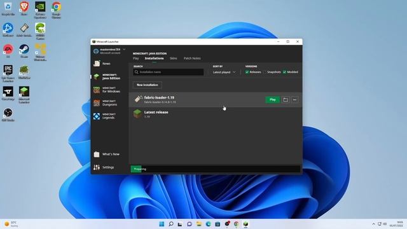Image resolution: width=407 pixels, height=229 pixels.
Task: Open File Explorer from the taskbar
Action: [199, 224]
